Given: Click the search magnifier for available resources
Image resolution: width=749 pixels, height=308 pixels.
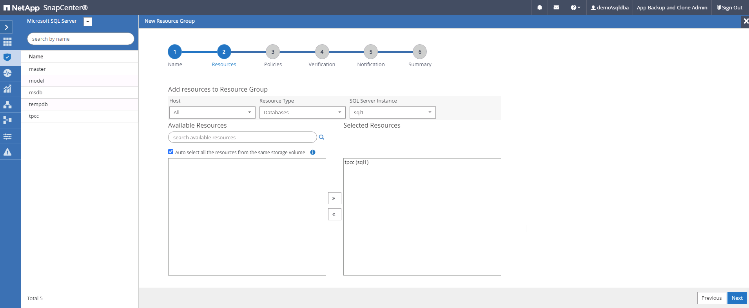Looking at the screenshot, I should (x=321, y=137).
